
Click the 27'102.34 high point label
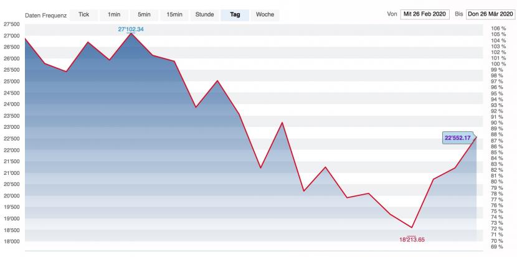[131, 29]
